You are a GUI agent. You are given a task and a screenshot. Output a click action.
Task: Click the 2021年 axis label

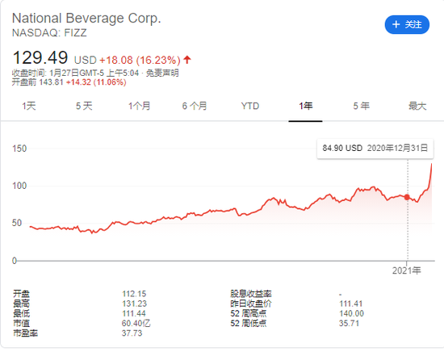point(407,270)
